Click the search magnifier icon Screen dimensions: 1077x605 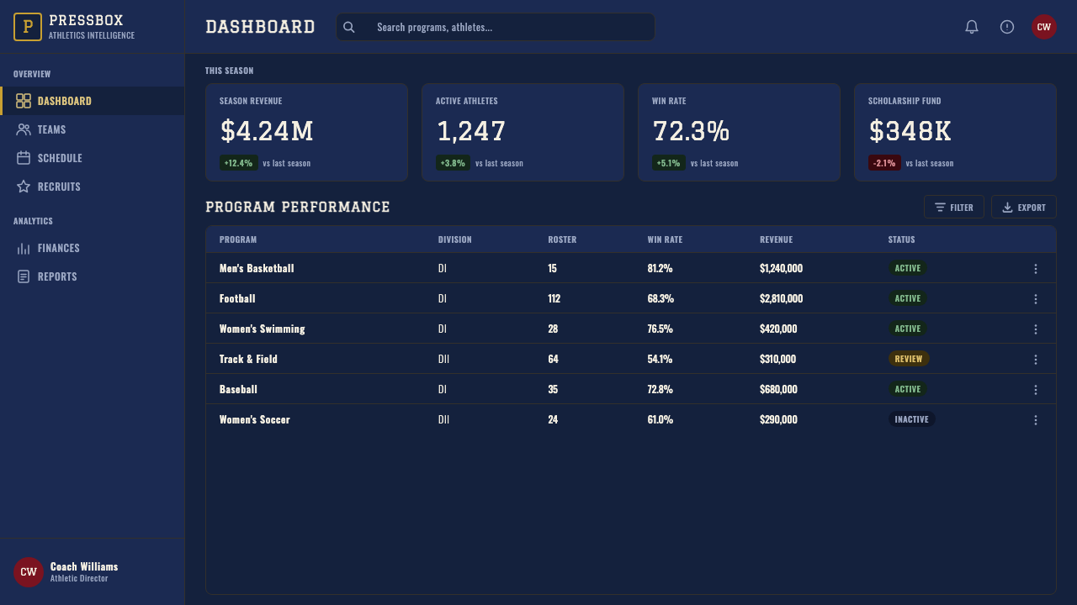click(x=349, y=27)
